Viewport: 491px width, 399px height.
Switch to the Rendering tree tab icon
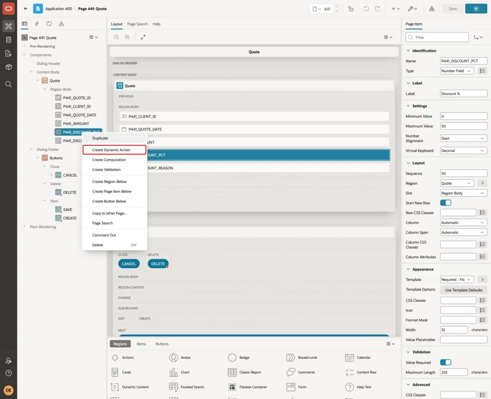[x=24, y=24]
